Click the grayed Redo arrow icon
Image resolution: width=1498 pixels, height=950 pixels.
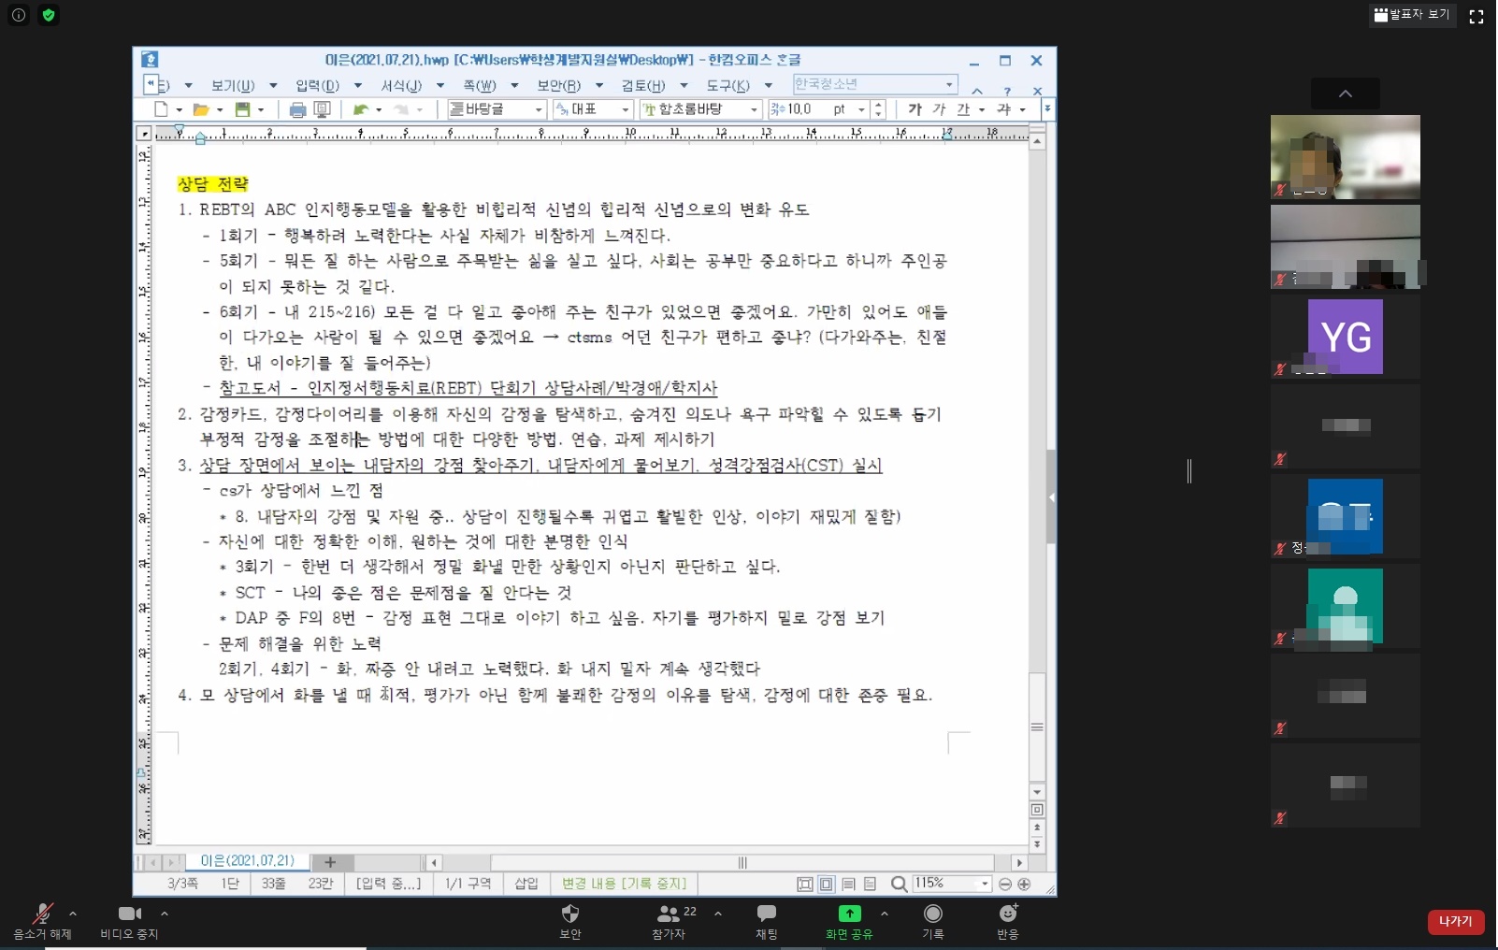point(401,109)
